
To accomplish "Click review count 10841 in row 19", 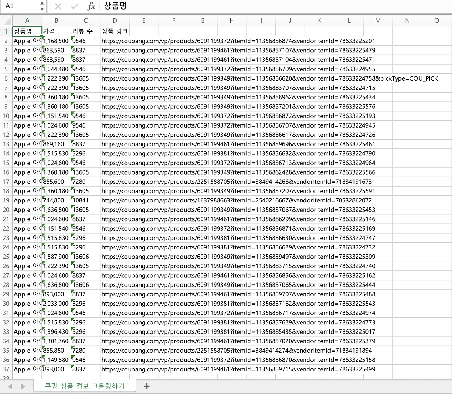I will tap(85, 200).
